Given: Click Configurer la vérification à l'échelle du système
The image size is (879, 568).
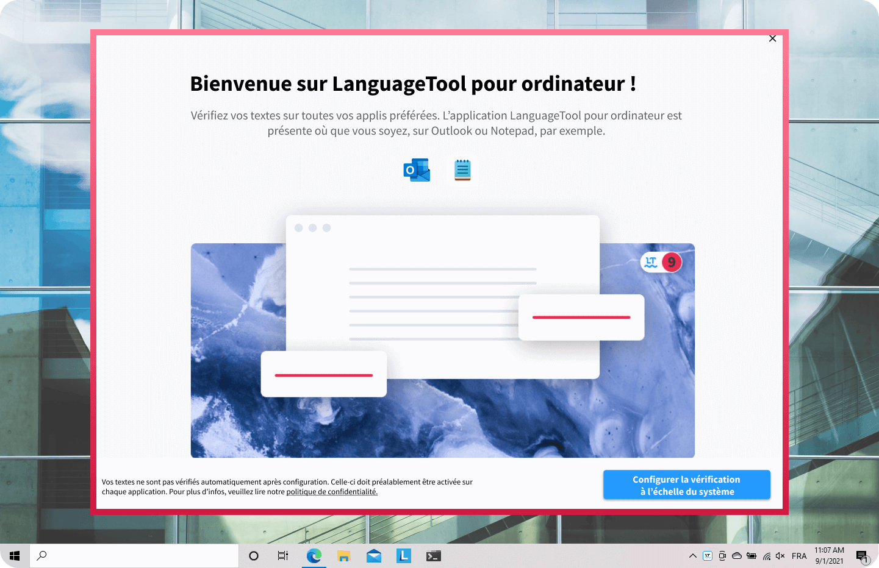Looking at the screenshot, I should 687,485.
